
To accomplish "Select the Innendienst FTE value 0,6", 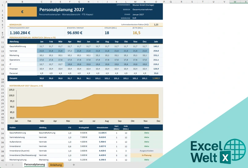I will pos(70,146).
